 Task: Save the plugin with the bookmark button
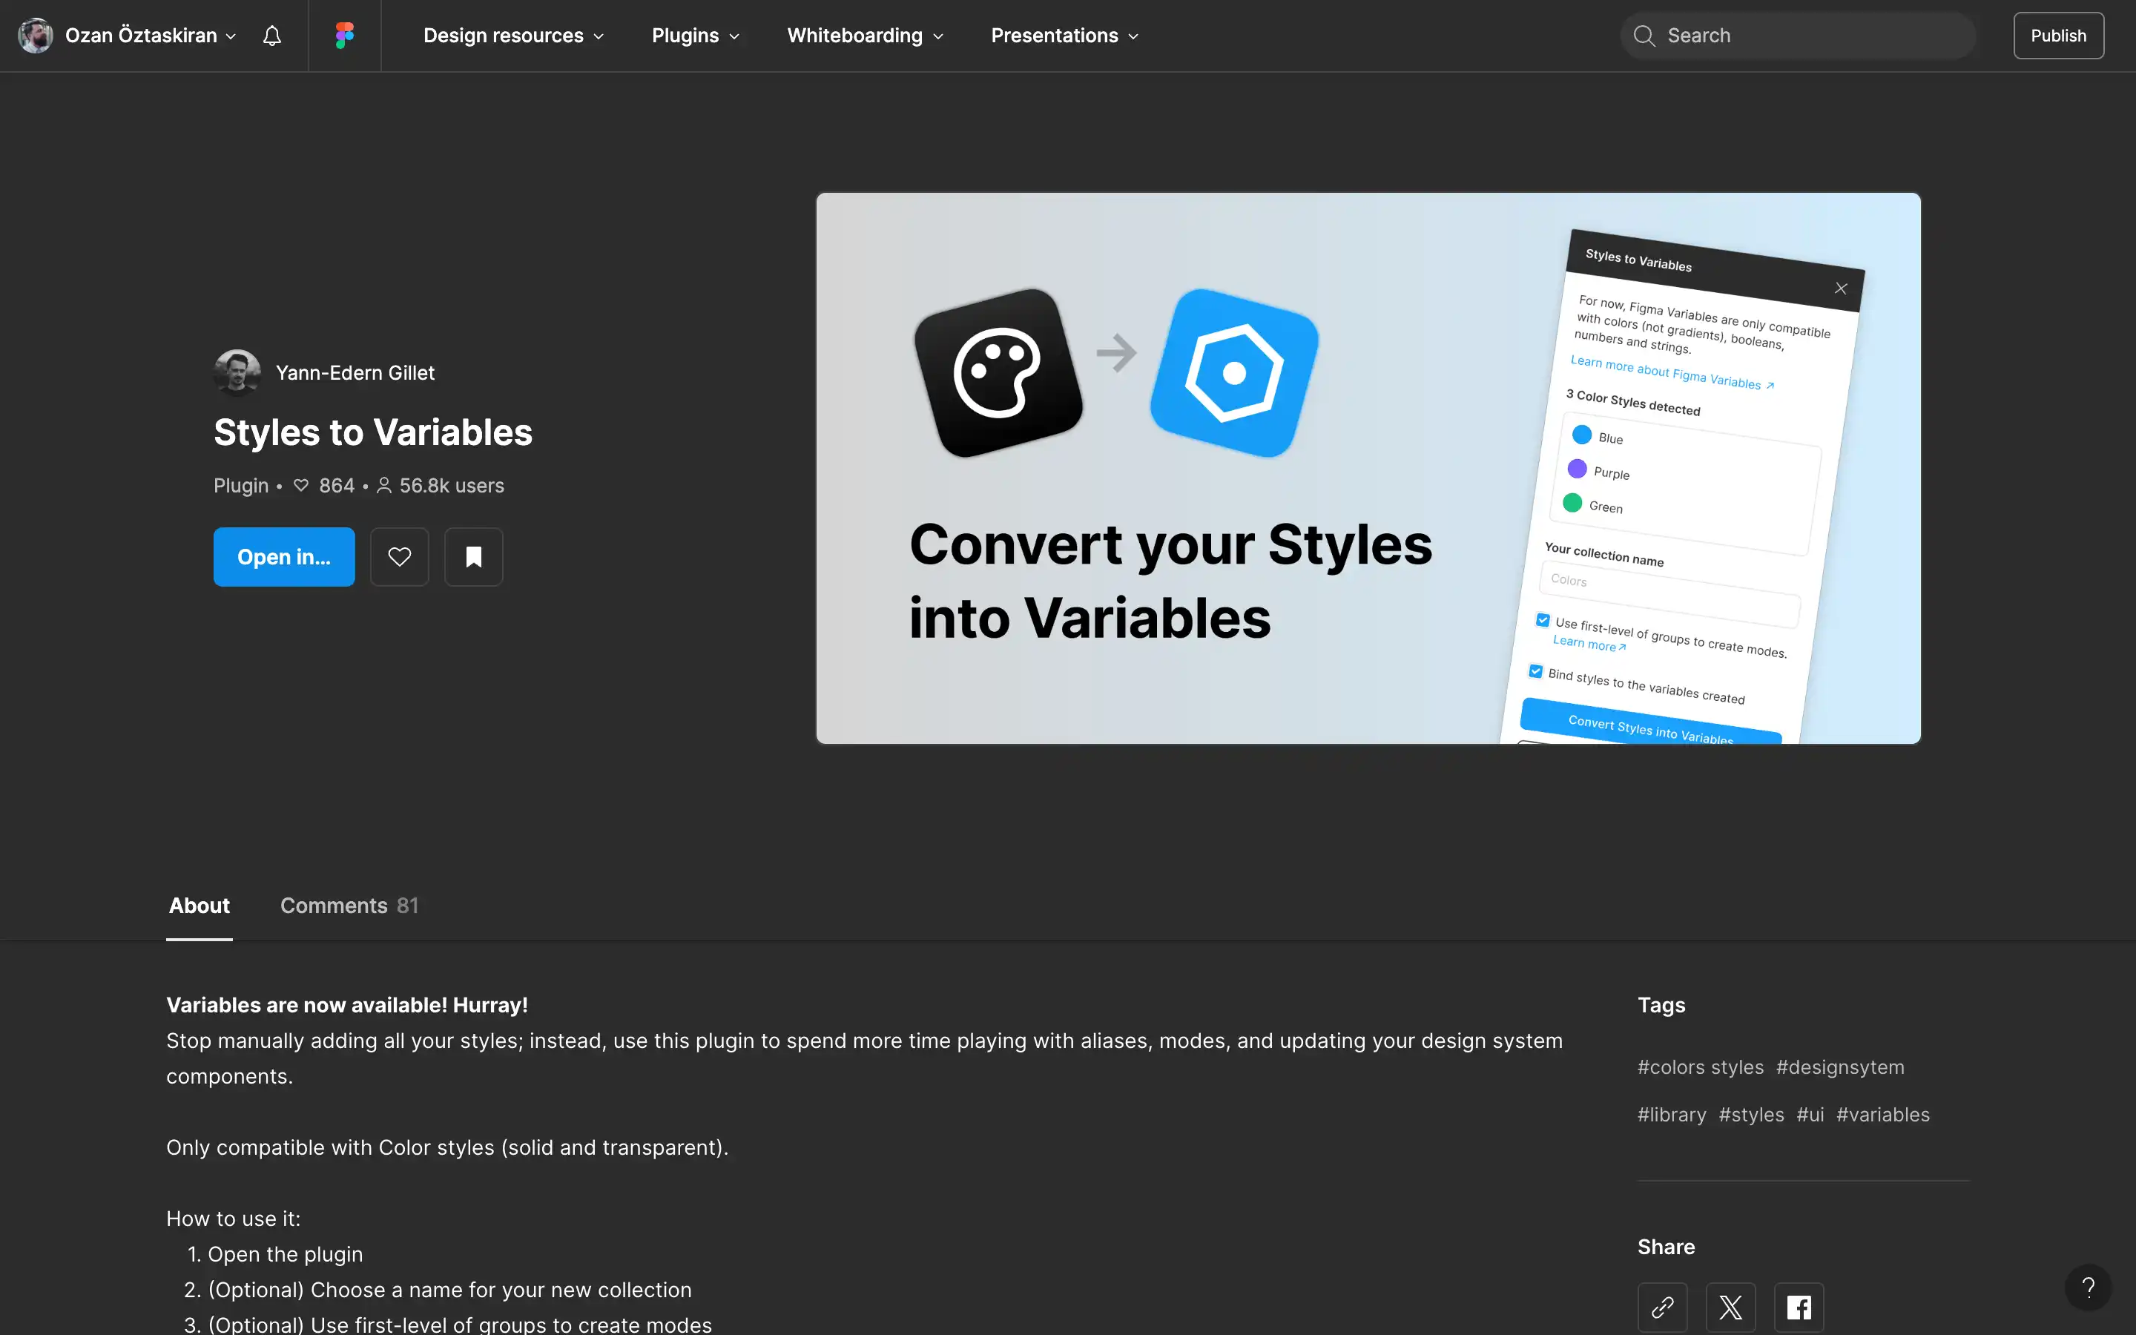(x=473, y=556)
